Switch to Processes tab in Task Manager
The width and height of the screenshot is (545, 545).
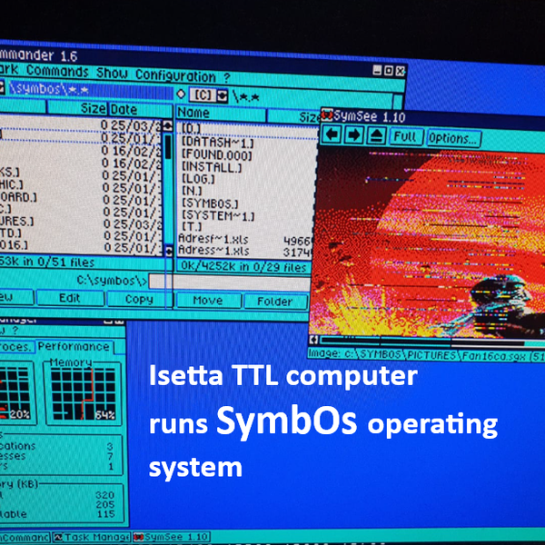point(16,347)
